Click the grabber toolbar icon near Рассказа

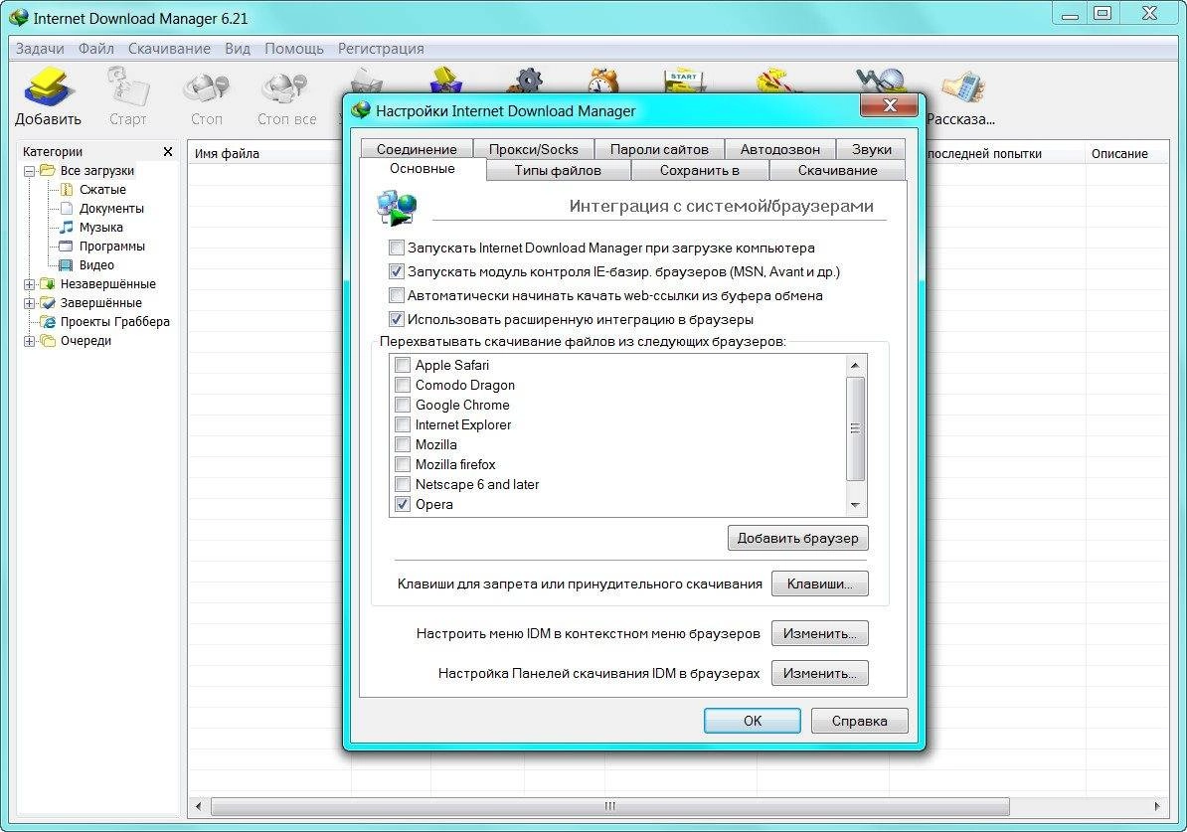point(881,81)
